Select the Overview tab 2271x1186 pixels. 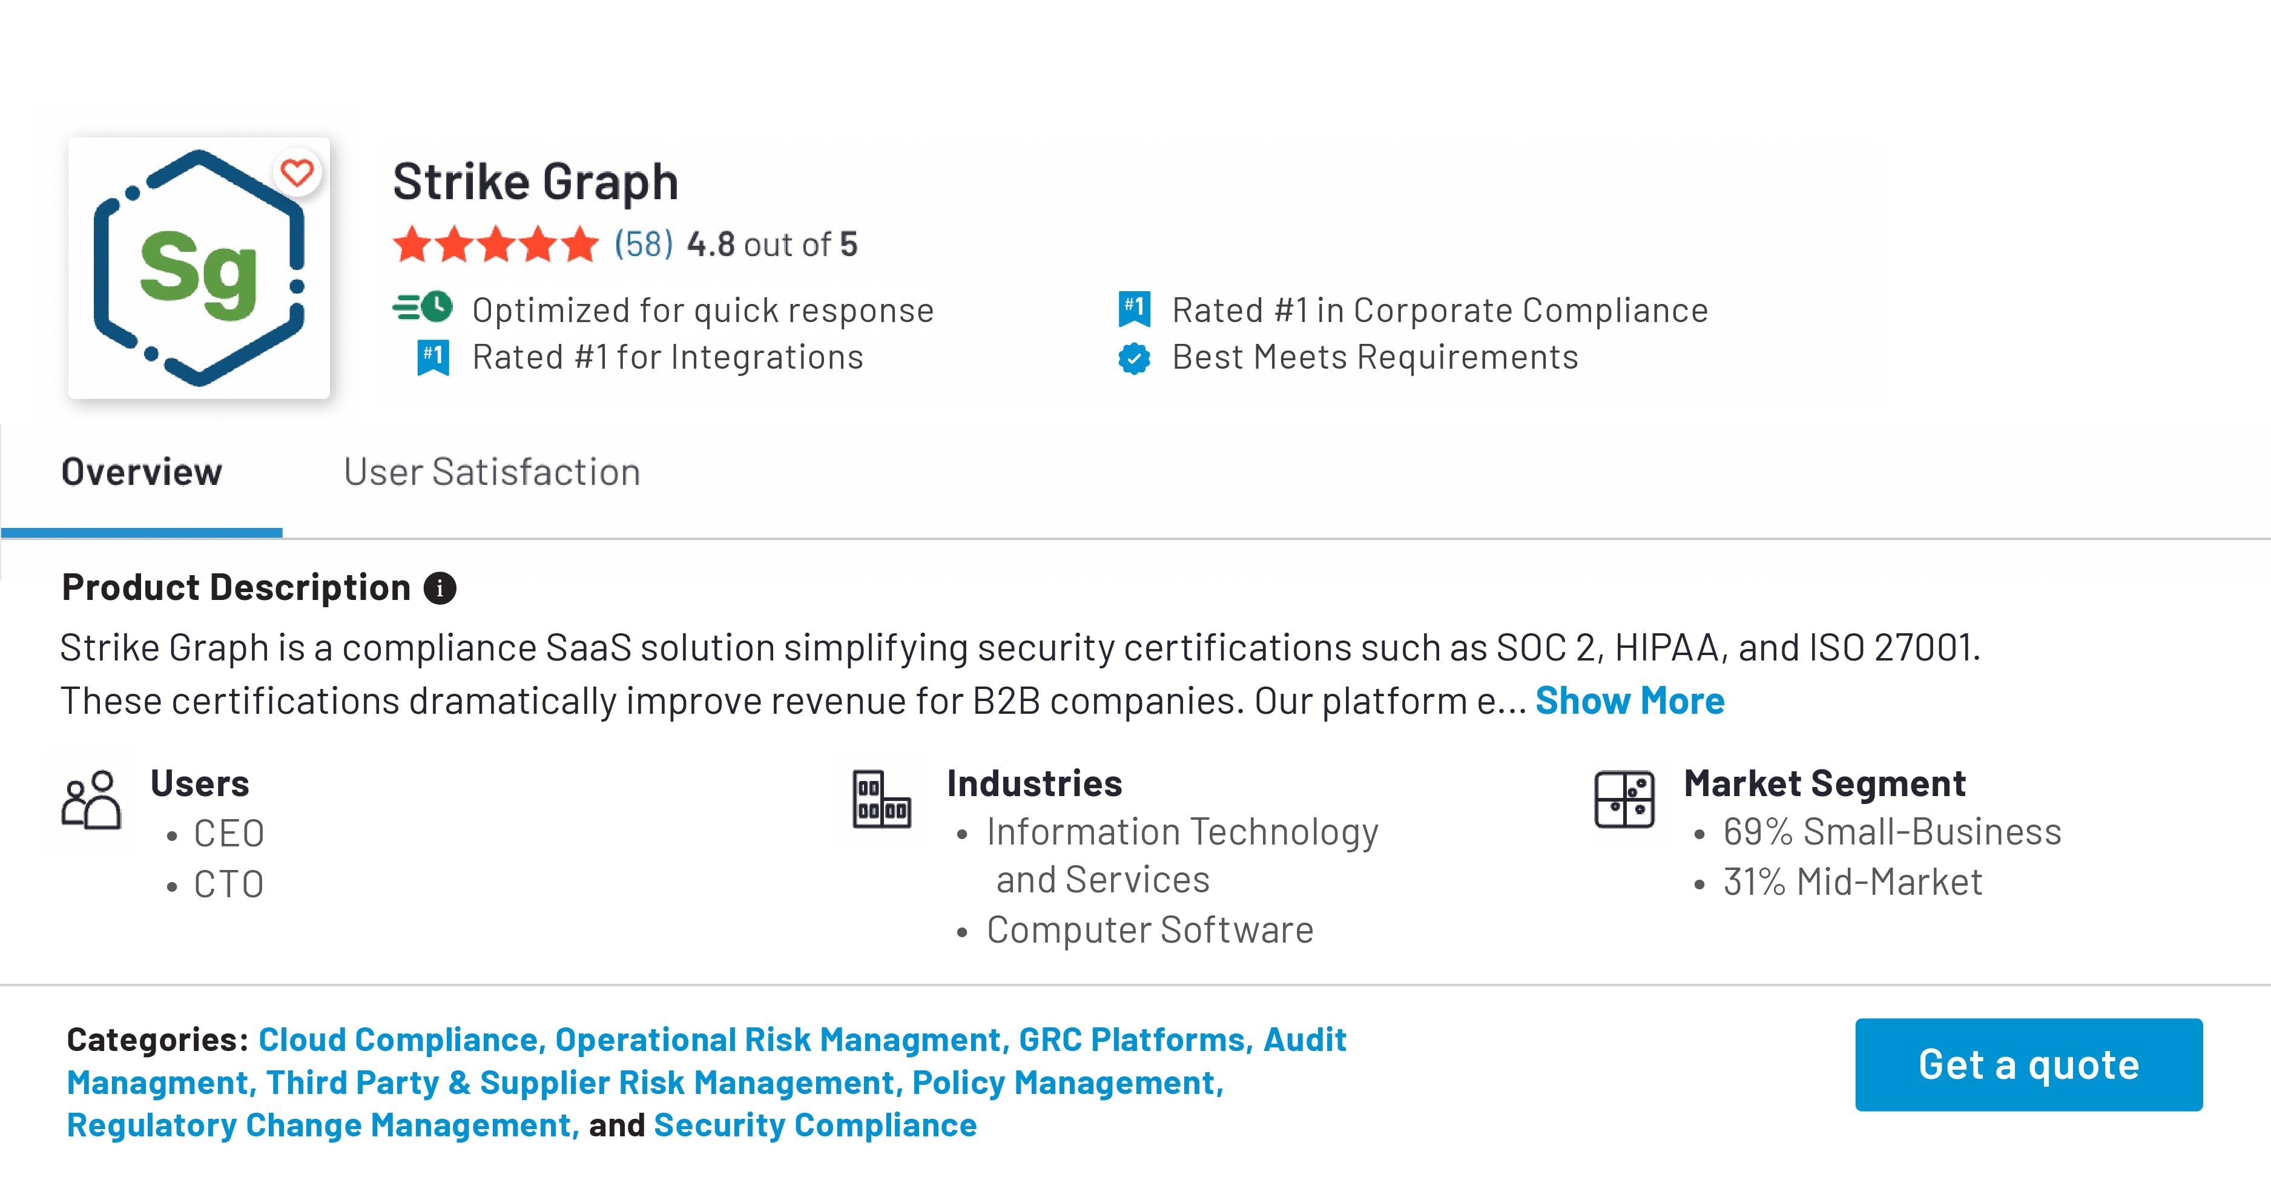coord(142,473)
